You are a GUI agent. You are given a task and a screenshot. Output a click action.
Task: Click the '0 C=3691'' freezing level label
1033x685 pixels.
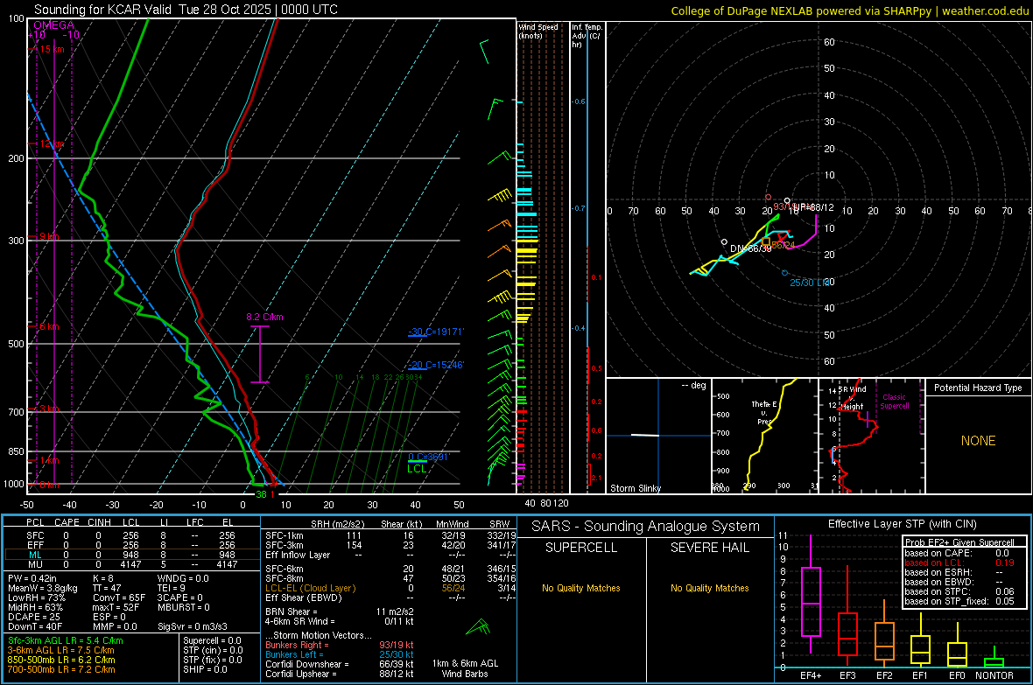tap(429, 457)
